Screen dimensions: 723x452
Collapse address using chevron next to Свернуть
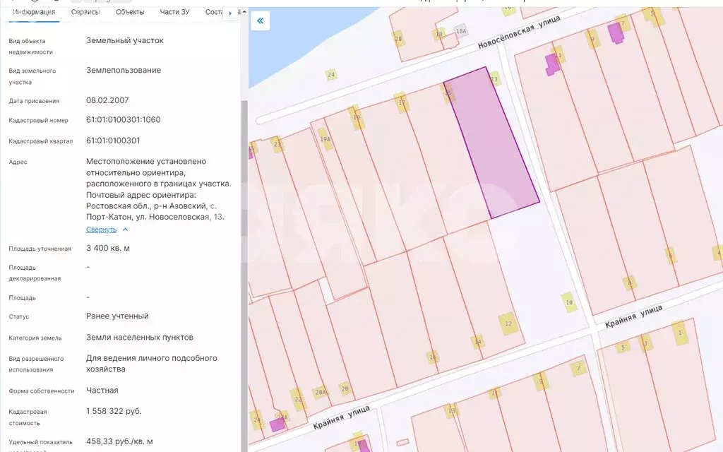126,230
